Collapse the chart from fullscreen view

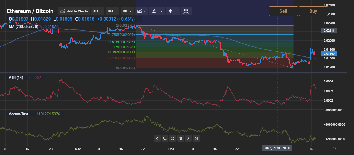pos(186,11)
